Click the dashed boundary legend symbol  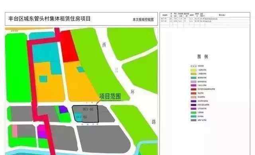click(x=194, y=66)
